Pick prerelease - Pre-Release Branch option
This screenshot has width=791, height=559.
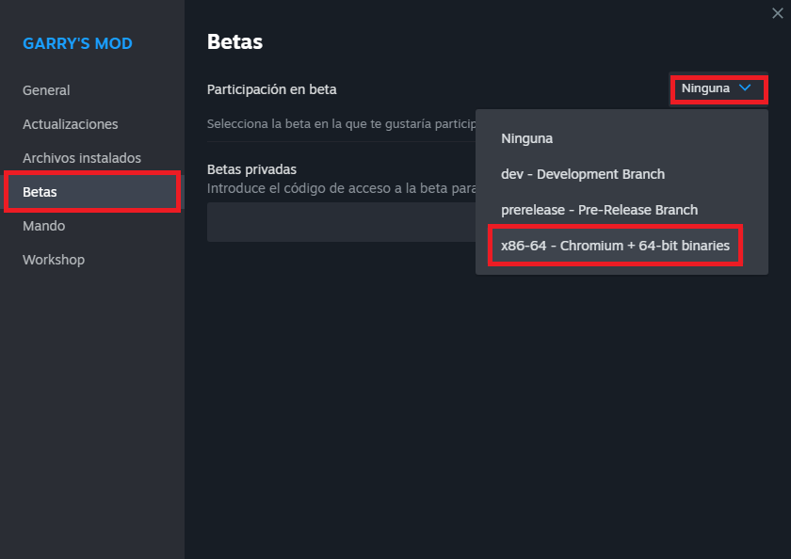point(599,210)
